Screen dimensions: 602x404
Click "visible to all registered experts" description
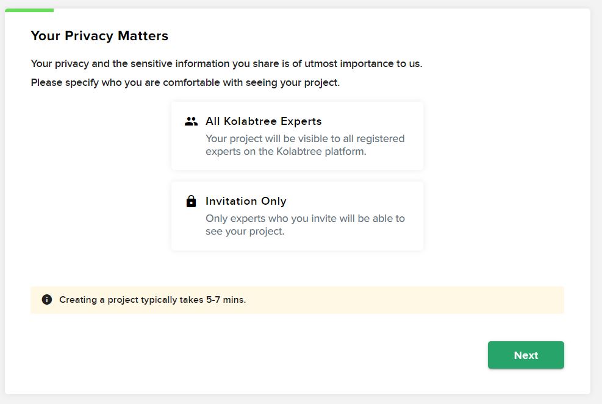tap(305, 139)
